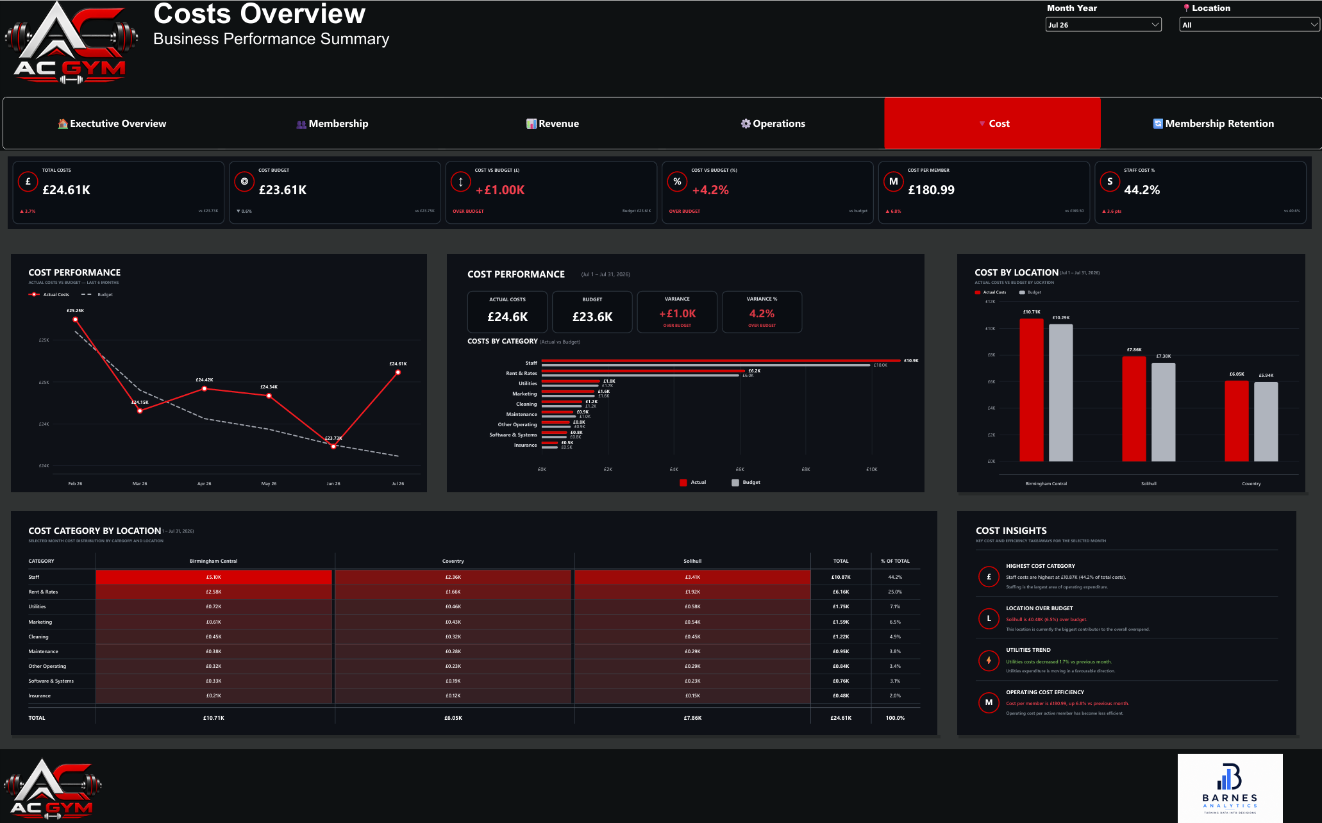
Task: Select the Operations tab
Action: point(773,124)
